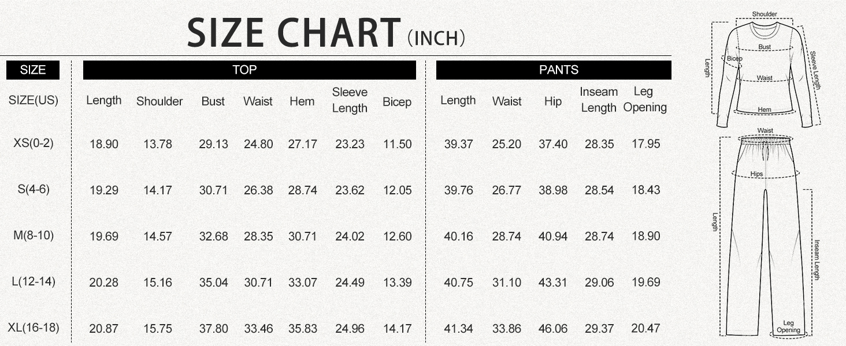Click the Bicep label on top diagram
The height and width of the screenshot is (346, 846).
pos(734,59)
